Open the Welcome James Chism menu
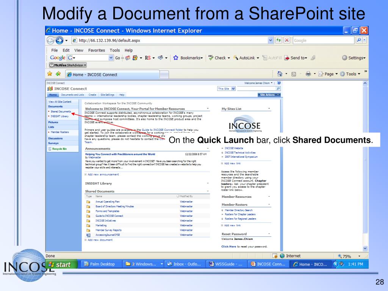The image size is (388, 291). click(258, 83)
